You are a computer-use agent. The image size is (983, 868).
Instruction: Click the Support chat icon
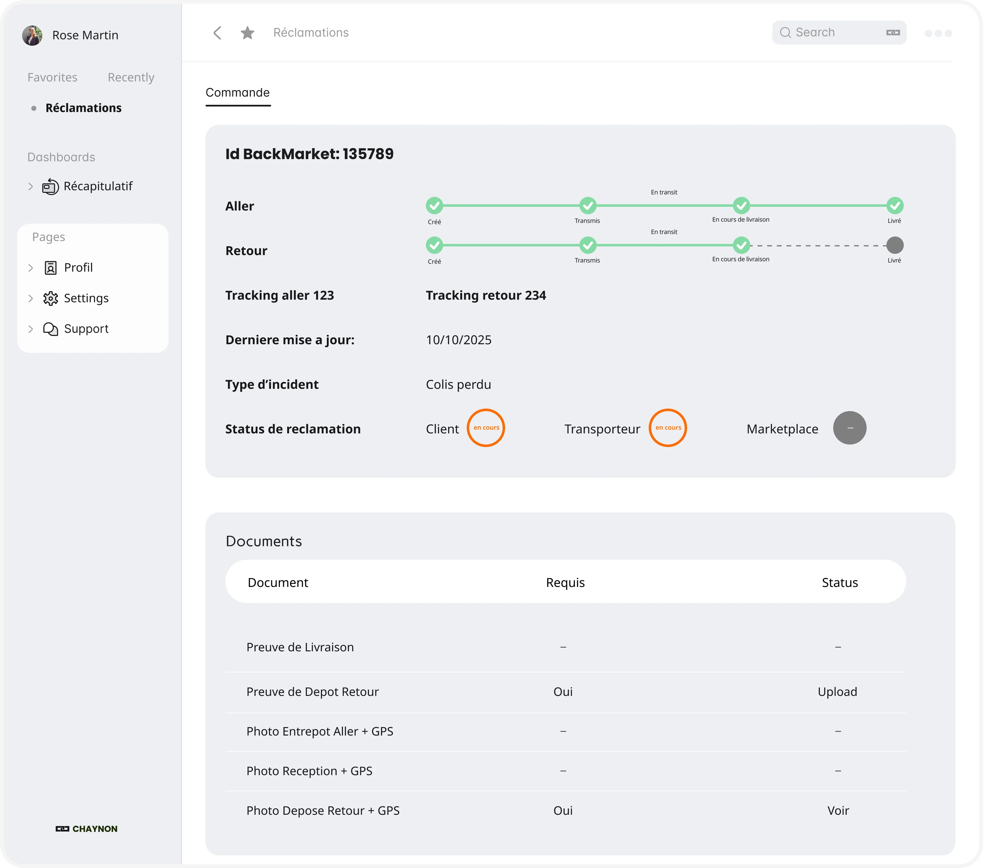point(51,329)
